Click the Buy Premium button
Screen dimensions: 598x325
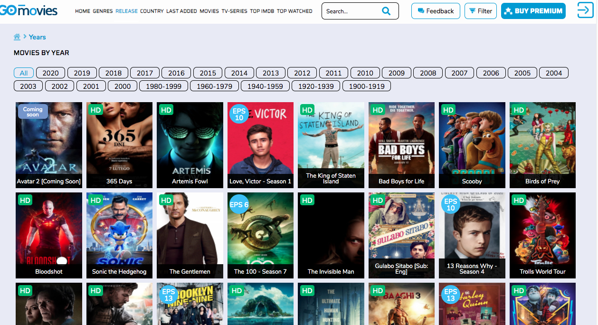pyautogui.click(x=533, y=11)
